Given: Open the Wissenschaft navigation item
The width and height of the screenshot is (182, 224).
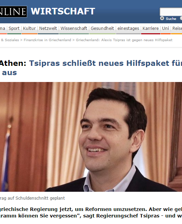Looking at the screenshot, I should (x=74, y=28).
